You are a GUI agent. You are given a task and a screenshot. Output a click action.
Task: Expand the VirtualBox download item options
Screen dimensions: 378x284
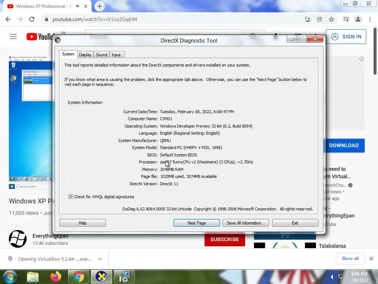pyautogui.click(x=100, y=259)
